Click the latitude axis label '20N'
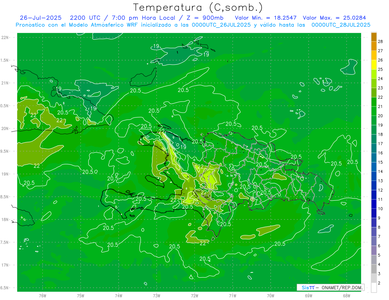This screenshot has width=389, height=300. 6,128
